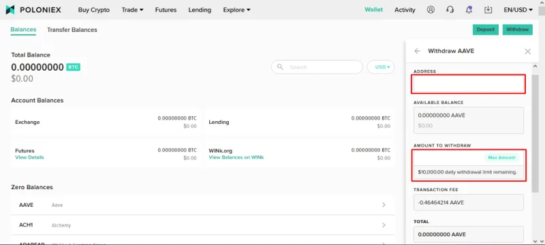545x245 pixels.
Task: Click the BTC badge by total balance
Action: (74, 67)
